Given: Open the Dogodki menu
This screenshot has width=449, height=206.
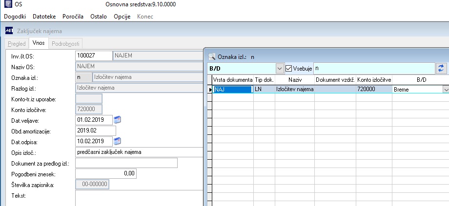Looking at the screenshot, I should coord(15,17).
